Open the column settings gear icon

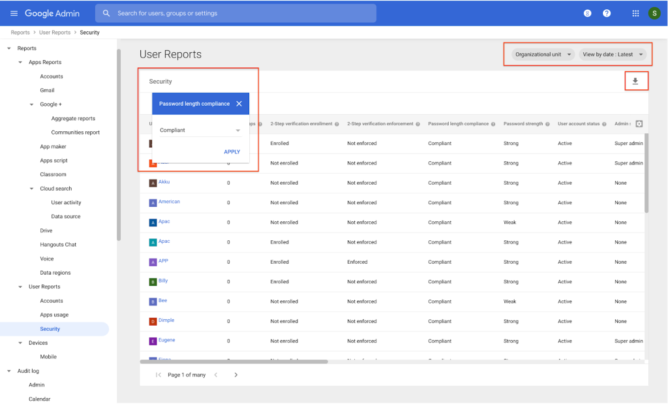[x=639, y=124]
